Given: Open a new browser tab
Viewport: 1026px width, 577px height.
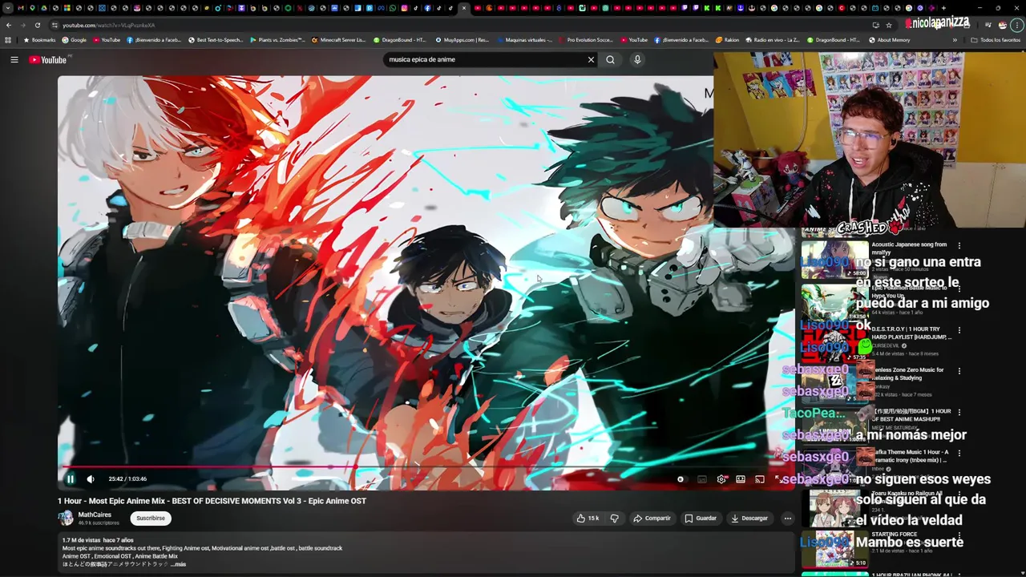Looking at the screenshot, I should pyautogui.click(x=943, y=8).
